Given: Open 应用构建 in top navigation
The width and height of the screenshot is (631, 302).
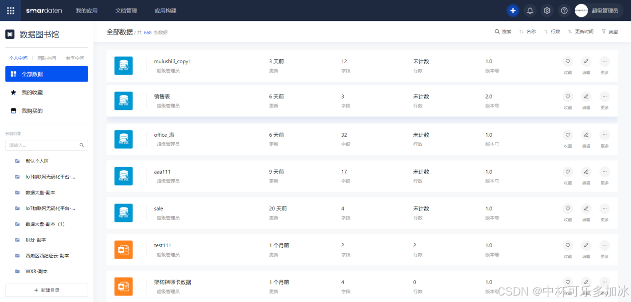Looking at the screenshot, I should [165, 10].
